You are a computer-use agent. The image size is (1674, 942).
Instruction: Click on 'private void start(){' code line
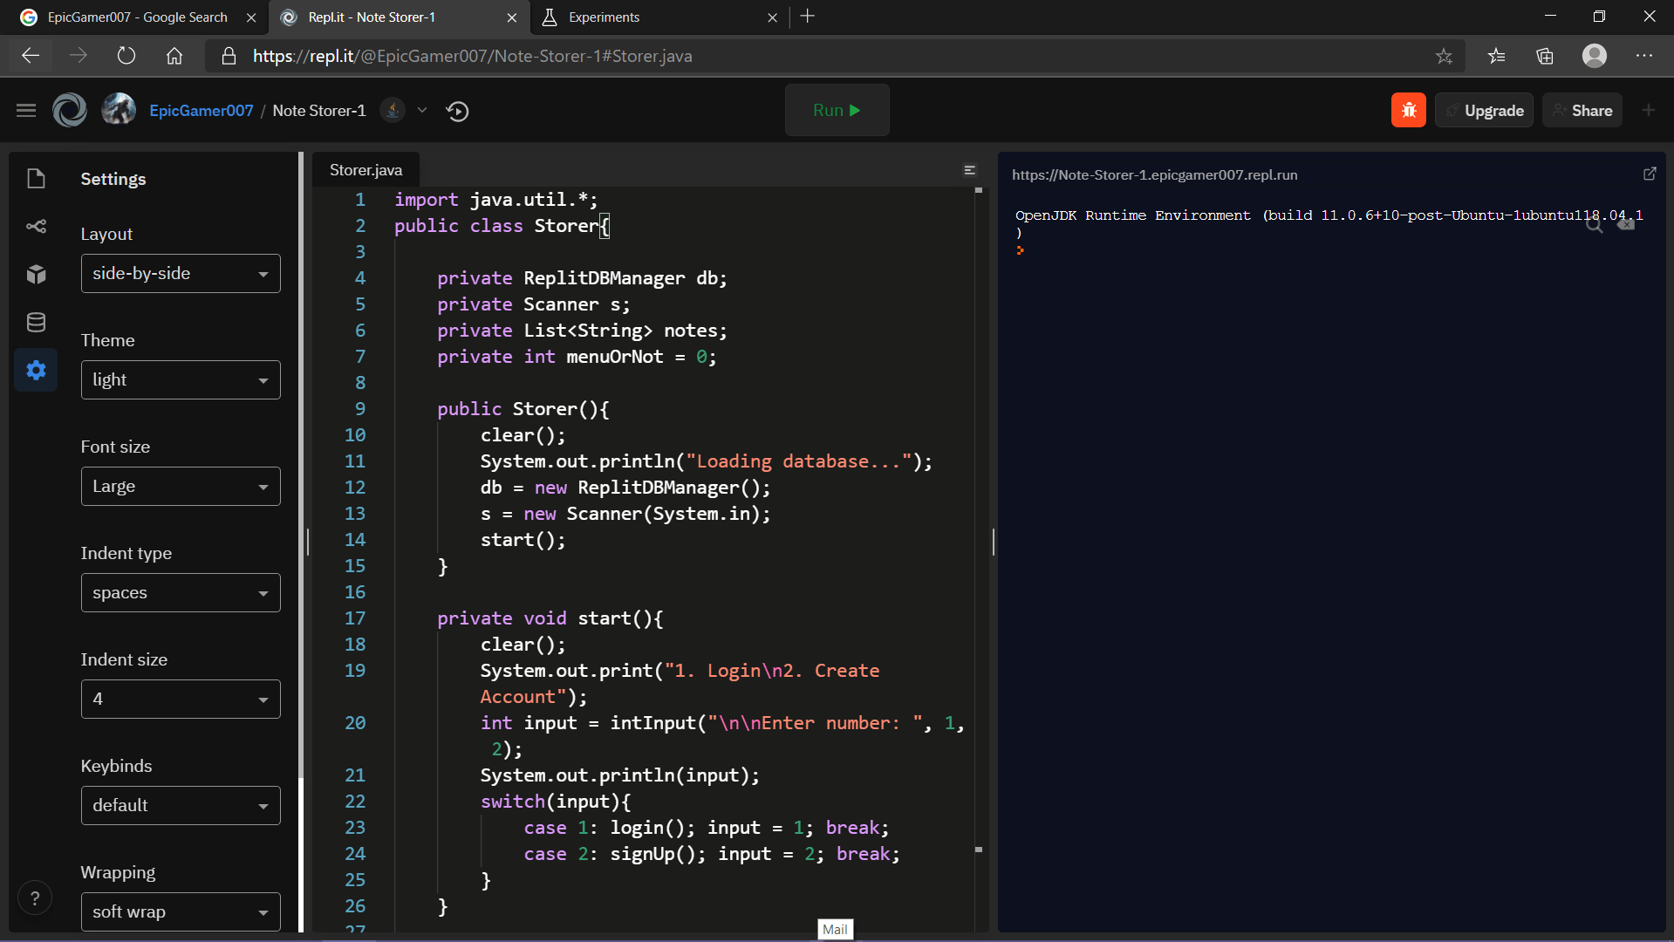pos(550,618)
